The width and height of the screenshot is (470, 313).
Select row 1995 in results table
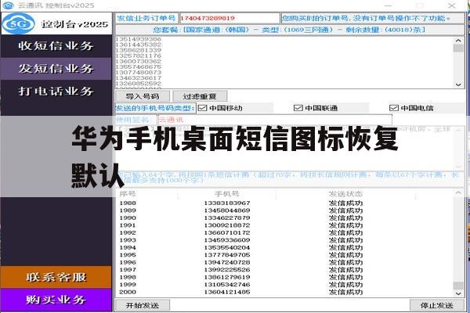tap(285, 255)
